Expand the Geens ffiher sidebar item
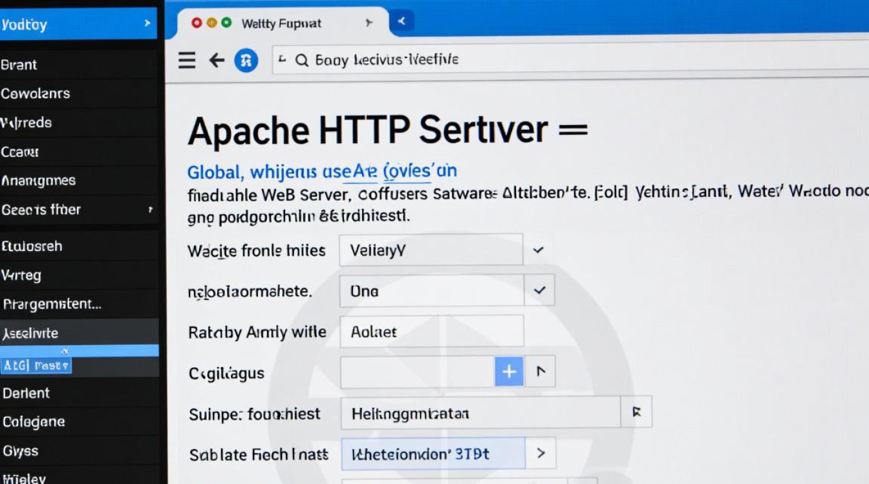Image resolution: width=869 pixels, height=484 pixels. point(150,210)
